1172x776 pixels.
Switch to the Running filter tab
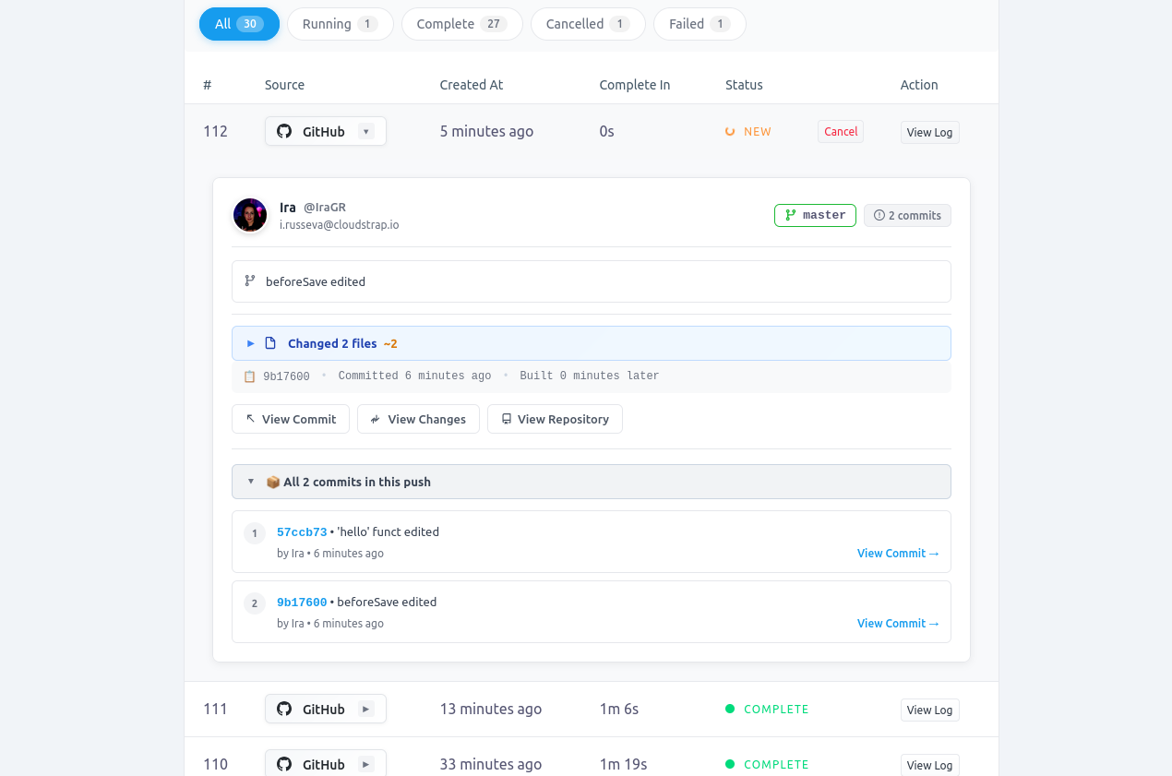tap(340, 24)
